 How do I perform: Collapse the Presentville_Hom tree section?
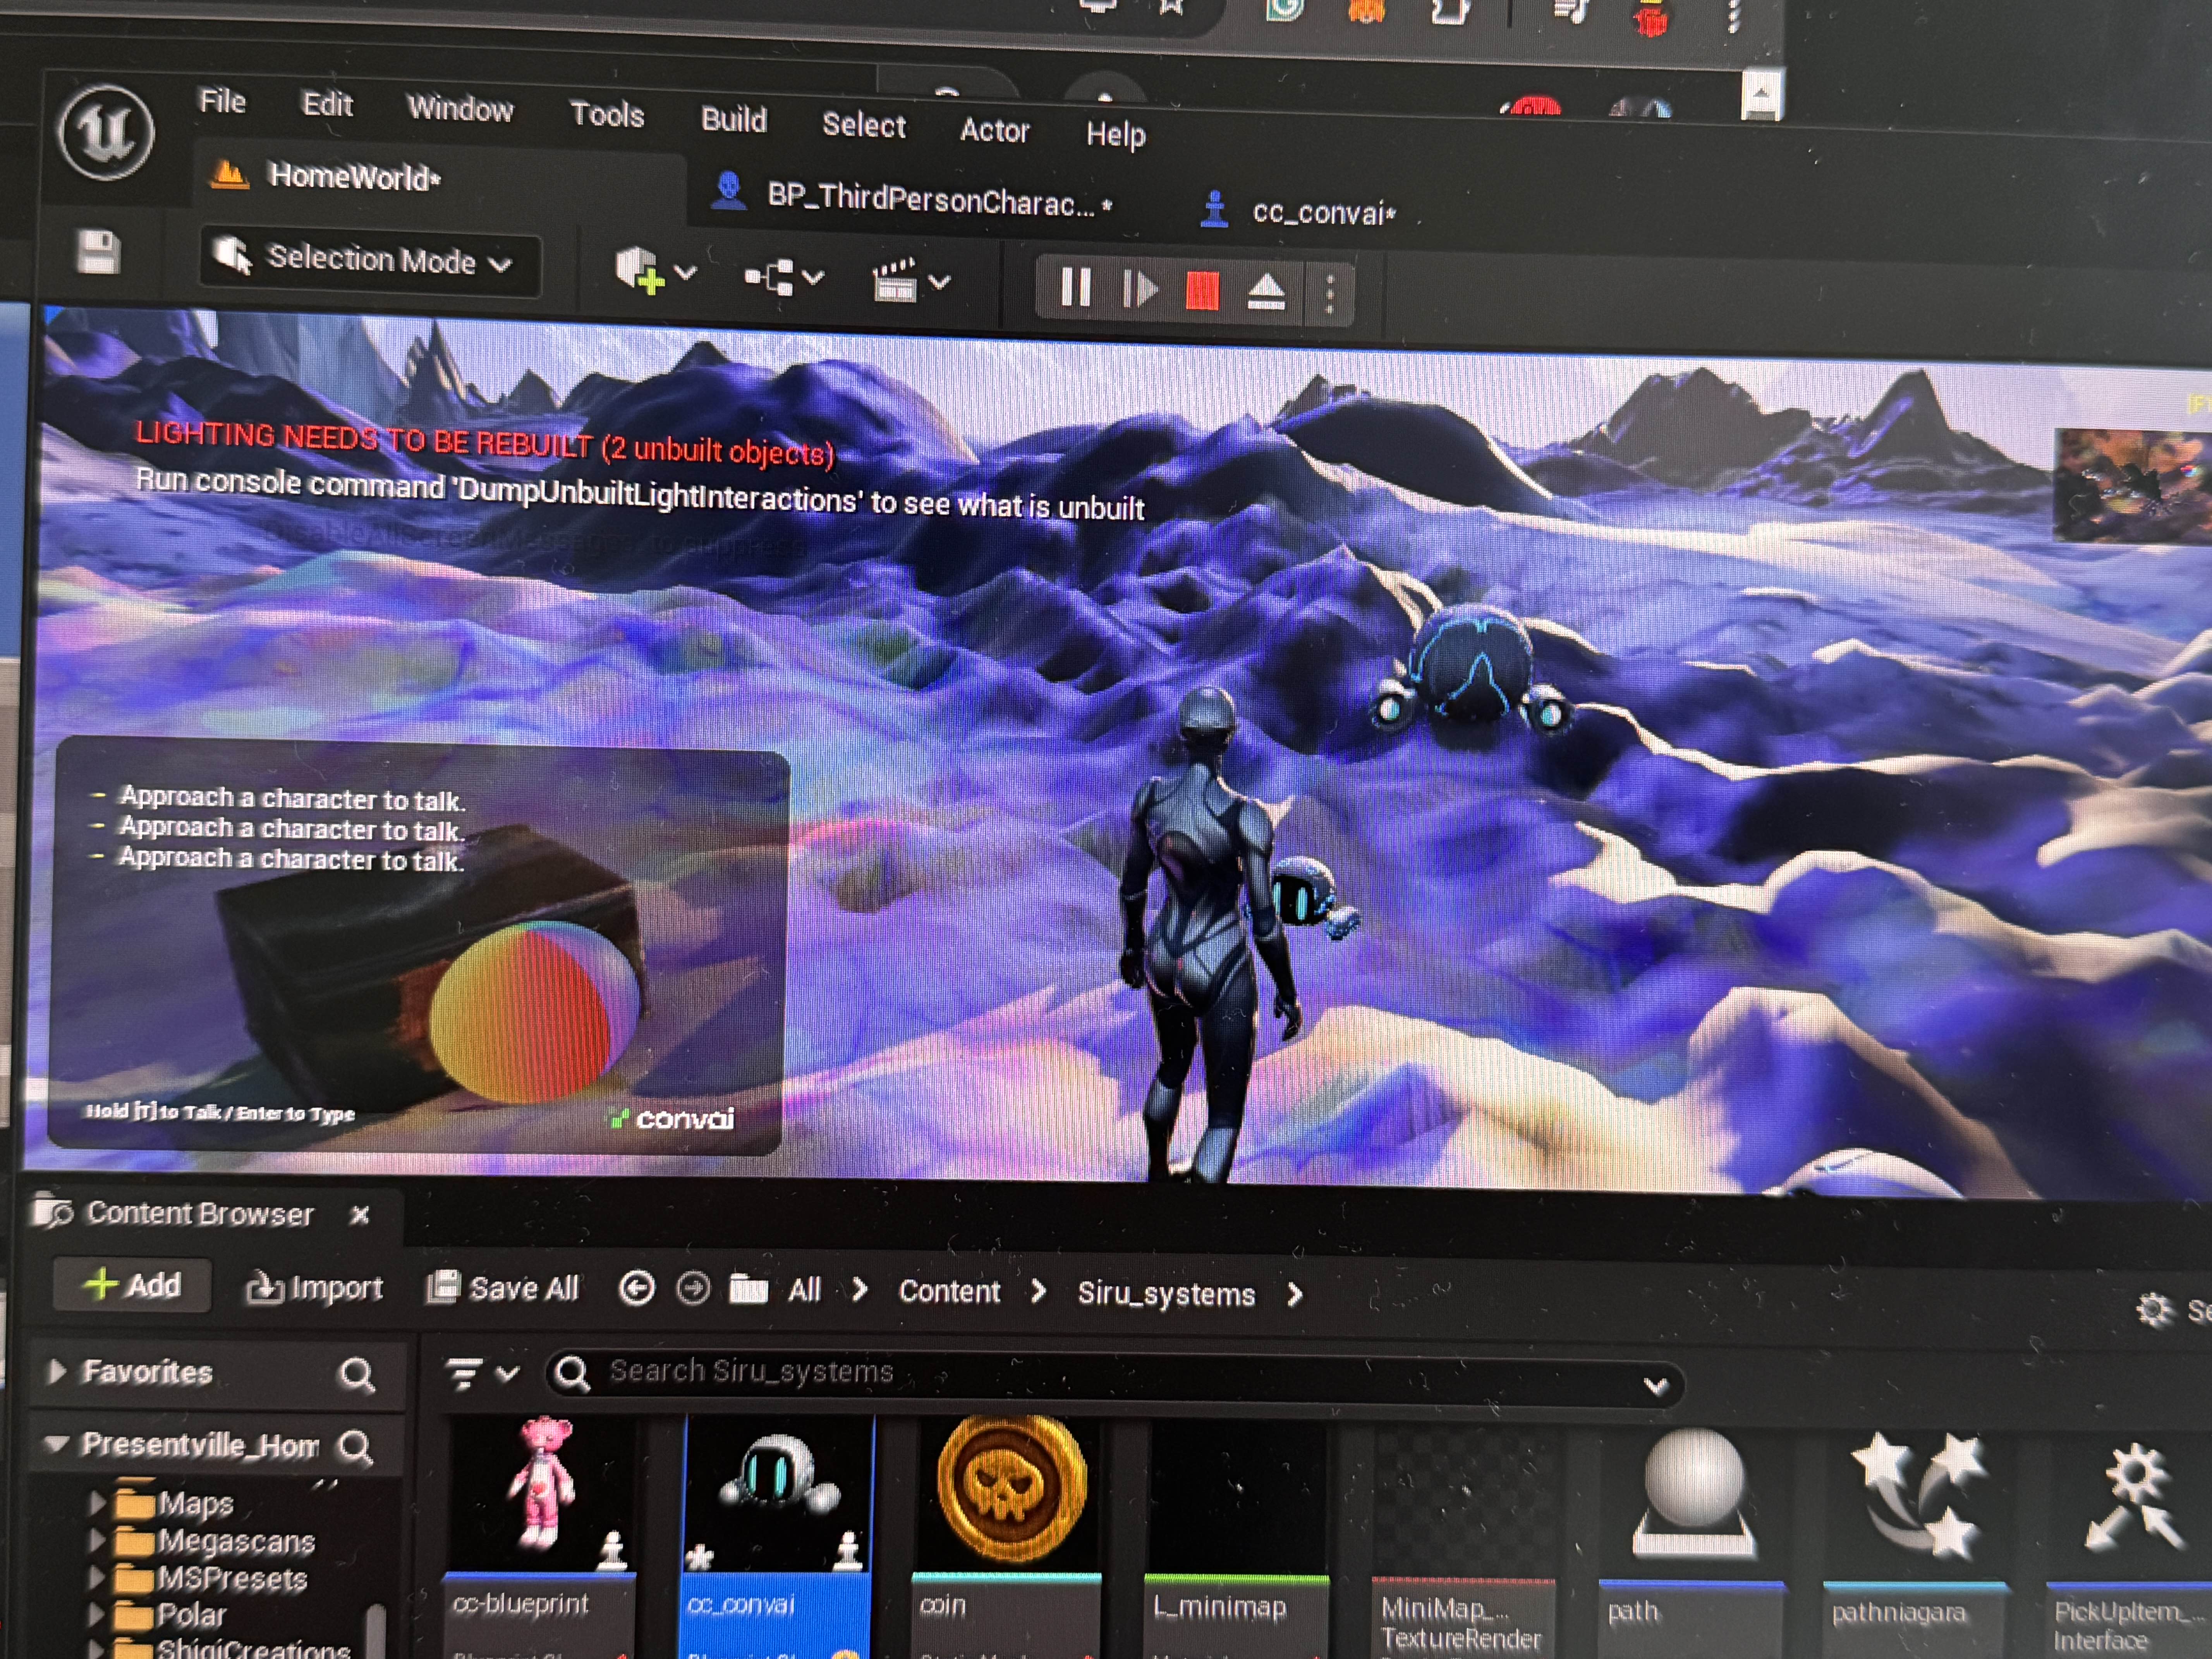(57, 1444)
